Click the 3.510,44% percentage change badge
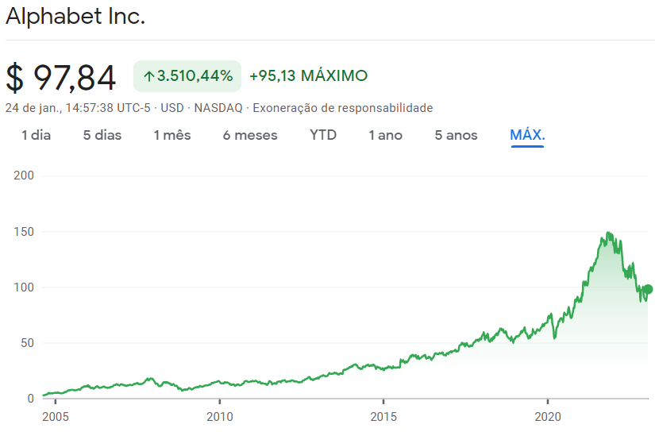The image size is (655, 432). [187, 76]
